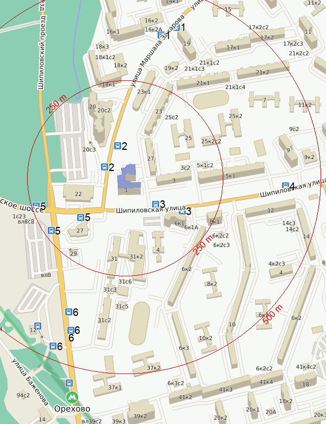Click bus stop 5 icon nearest building 27
This screenshot has width=326, height=424.
[80, 217]
